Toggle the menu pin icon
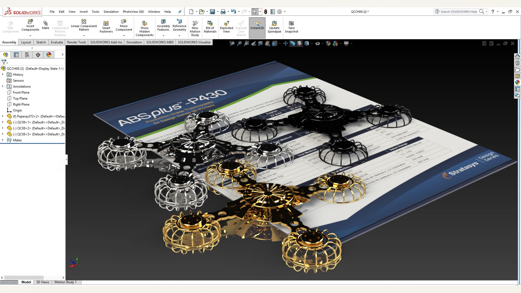 tap(180, 12)
